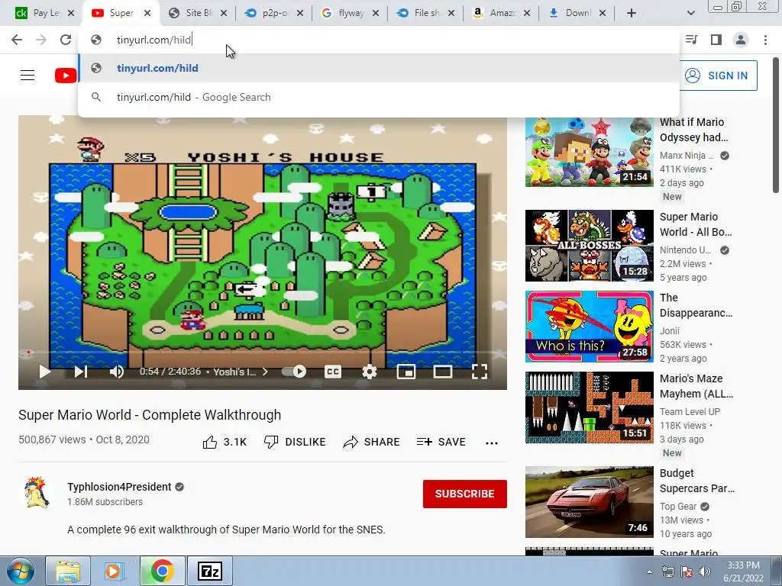This screenshot has width=782, height=586.
Task: Open a new tab with plus
Action: point(632,13)
